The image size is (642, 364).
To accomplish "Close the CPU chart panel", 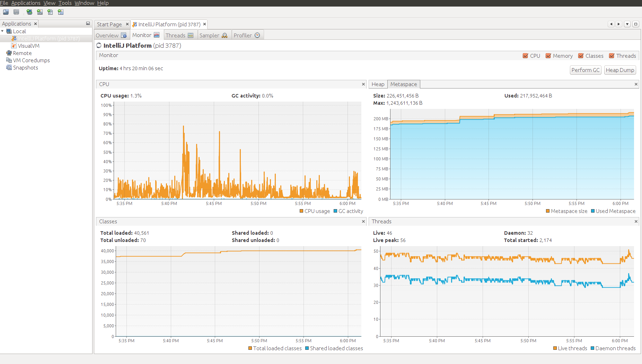I will coord(363,84).
